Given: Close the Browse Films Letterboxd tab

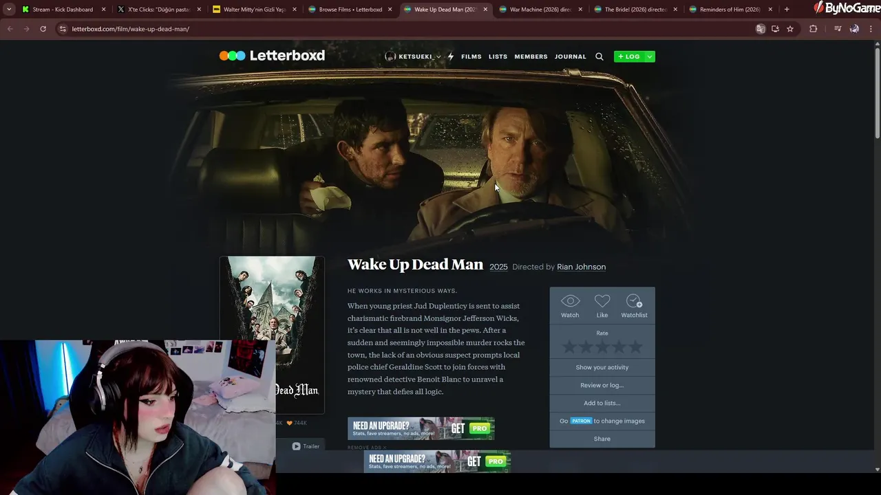Looking at the screenshot, I should click(x=390, y=10).
